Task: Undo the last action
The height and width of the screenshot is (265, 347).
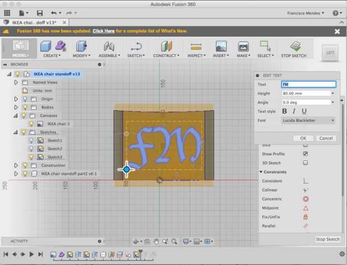Action: [54, 13]
